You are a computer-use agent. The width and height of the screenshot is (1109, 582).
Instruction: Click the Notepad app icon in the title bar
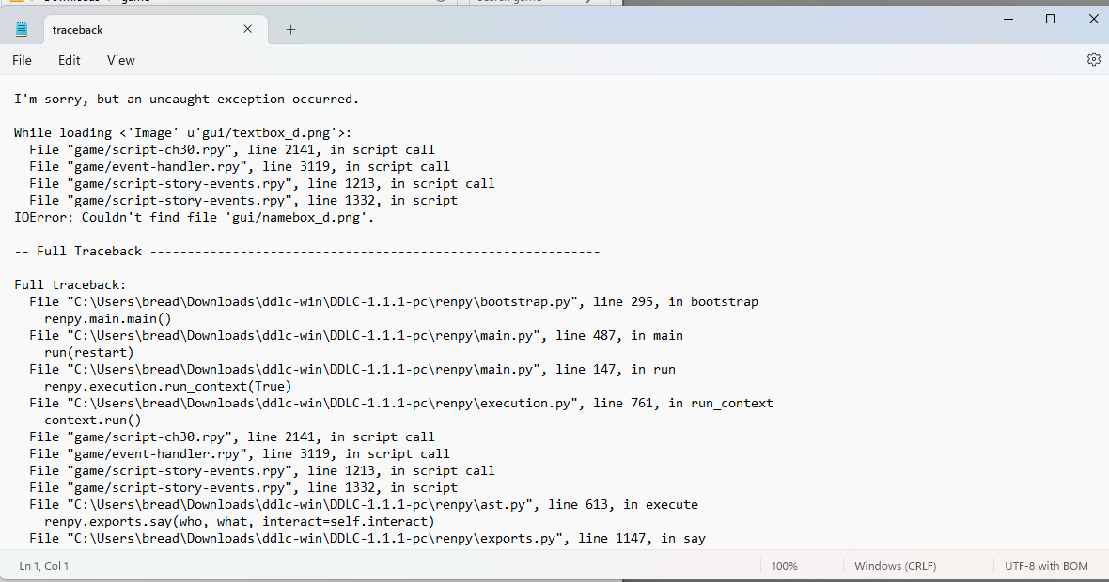(x=20, y=28)
